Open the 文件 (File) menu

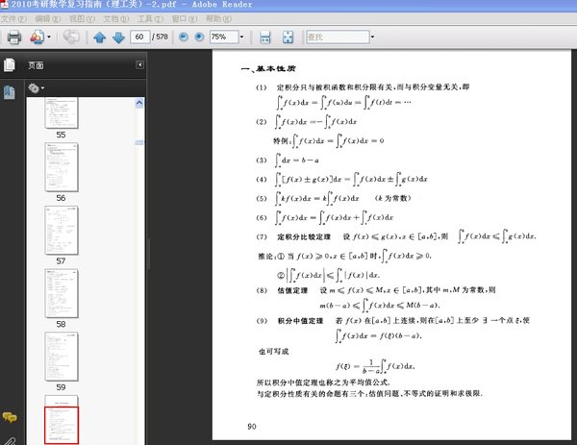(14, 19)
